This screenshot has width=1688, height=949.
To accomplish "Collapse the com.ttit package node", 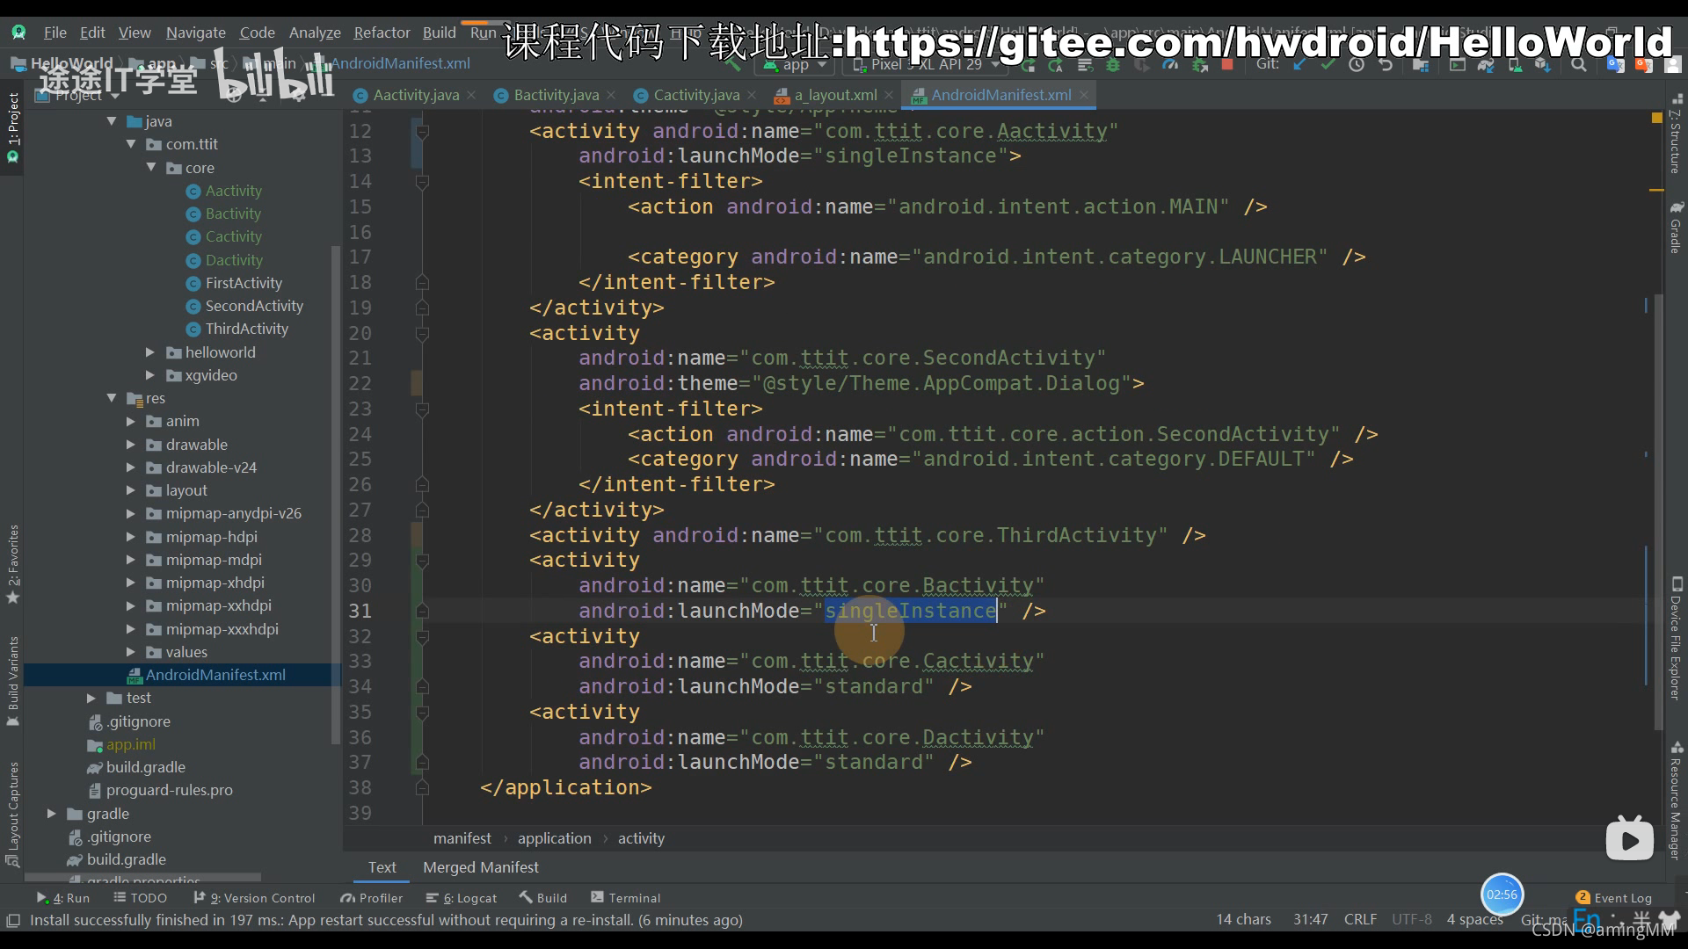I will [x=131, y=144].
